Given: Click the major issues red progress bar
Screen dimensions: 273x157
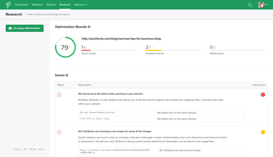Looking at the screenshot, I should 86,50.
